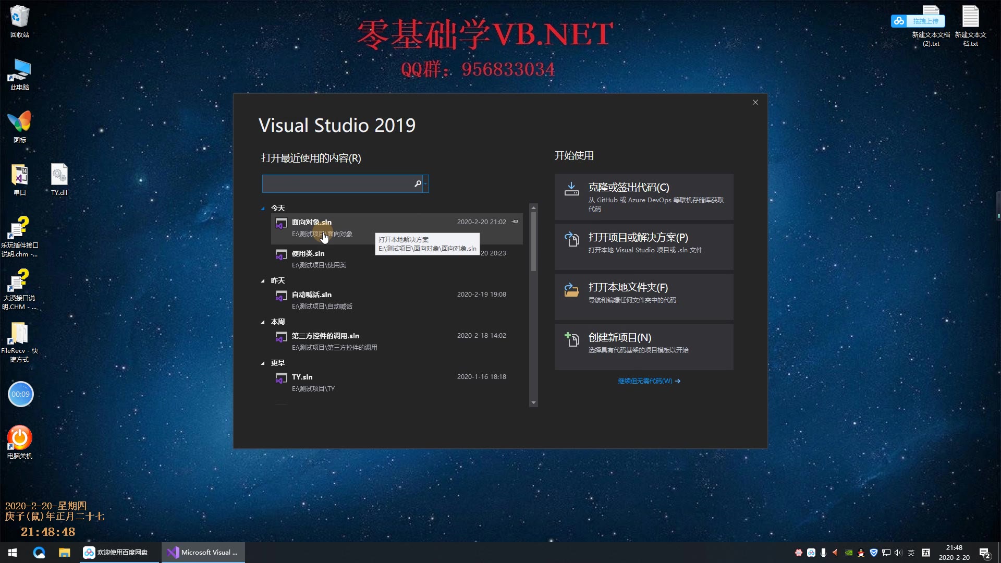The image size is (1001, 563).
Task: Select the 电脑关机 desktop icon
Action: pos(20,442)
